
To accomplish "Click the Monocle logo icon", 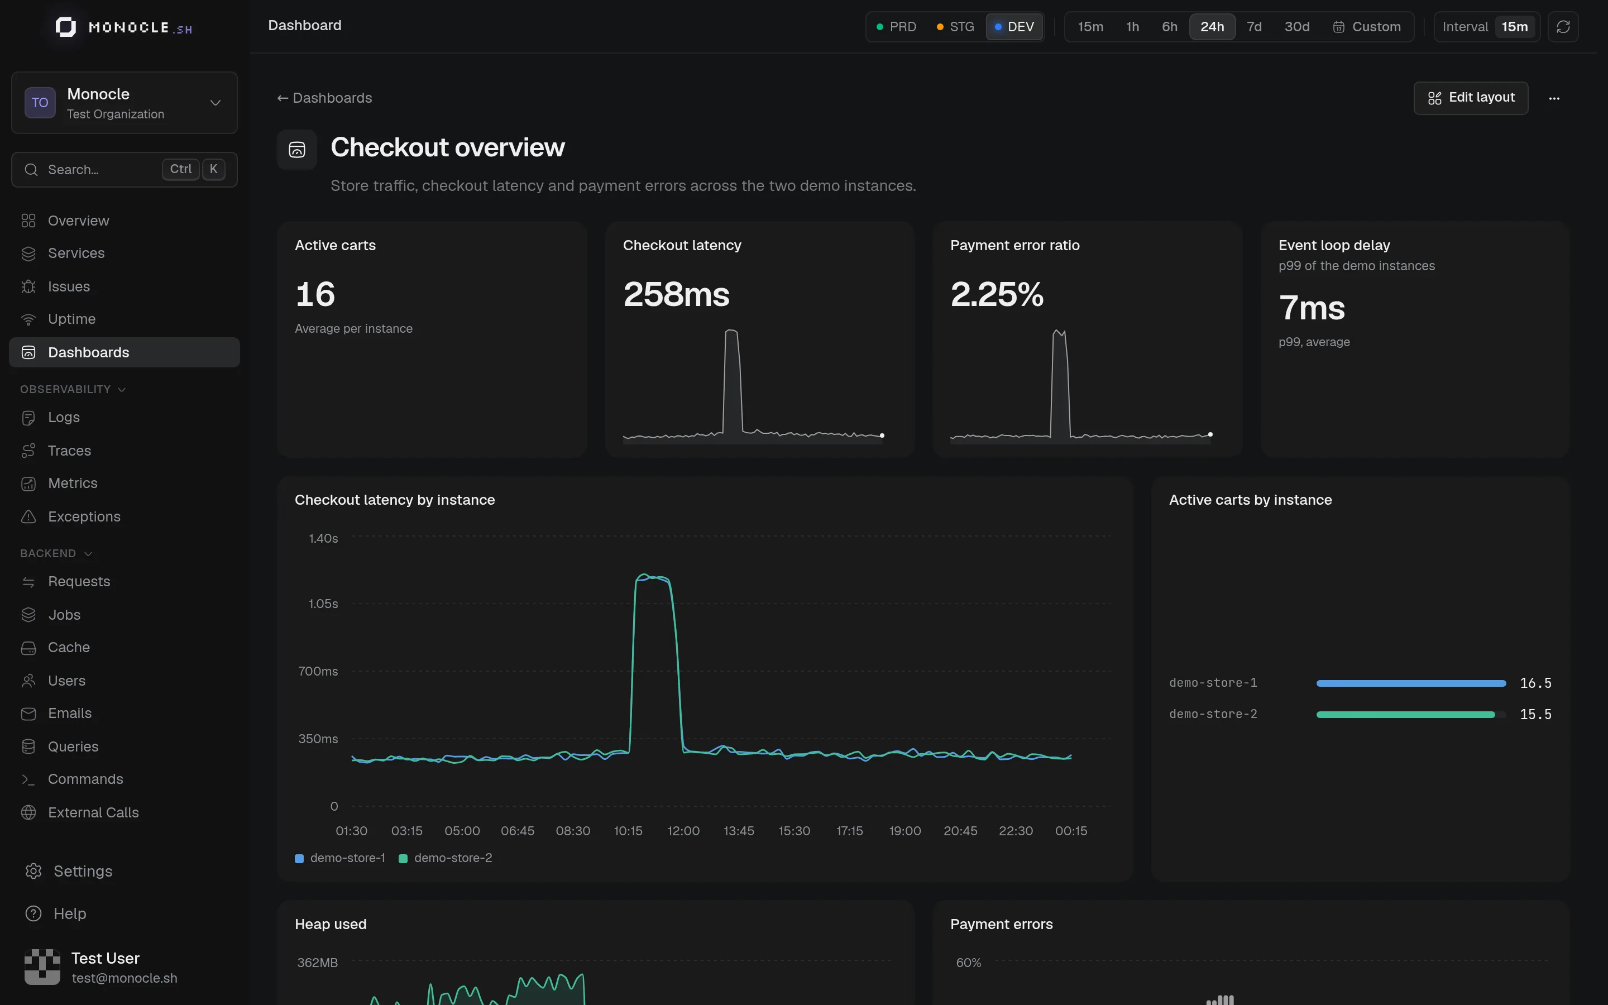I will pos(65,27).
